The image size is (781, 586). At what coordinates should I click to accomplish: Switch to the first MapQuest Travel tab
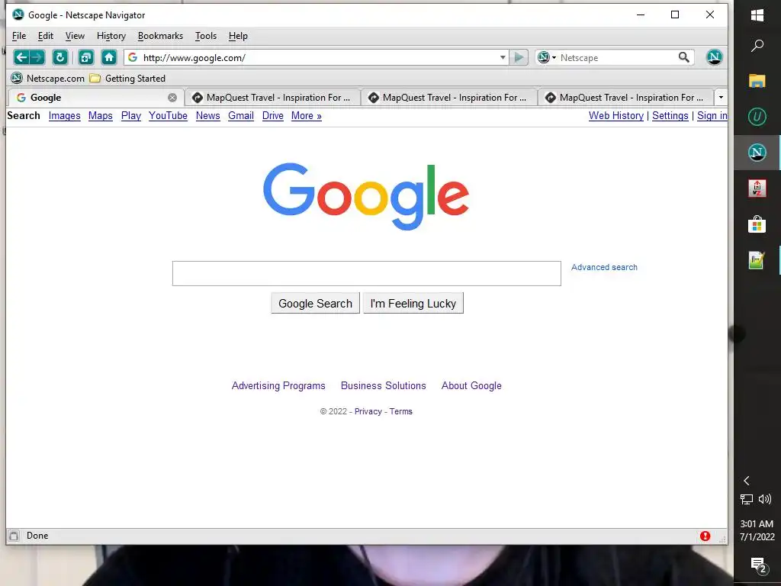click(272, 98)
